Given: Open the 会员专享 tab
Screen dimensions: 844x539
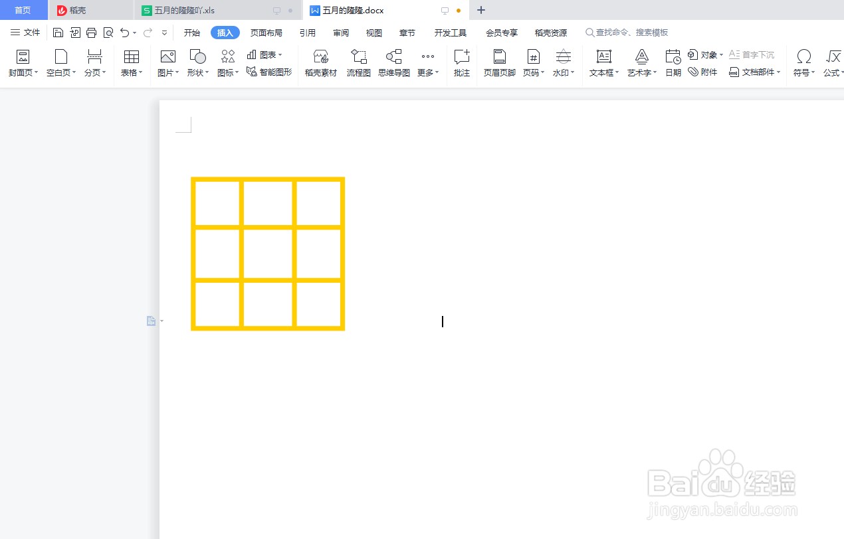Looking at the screenshot, I should [x=502, y=33].
